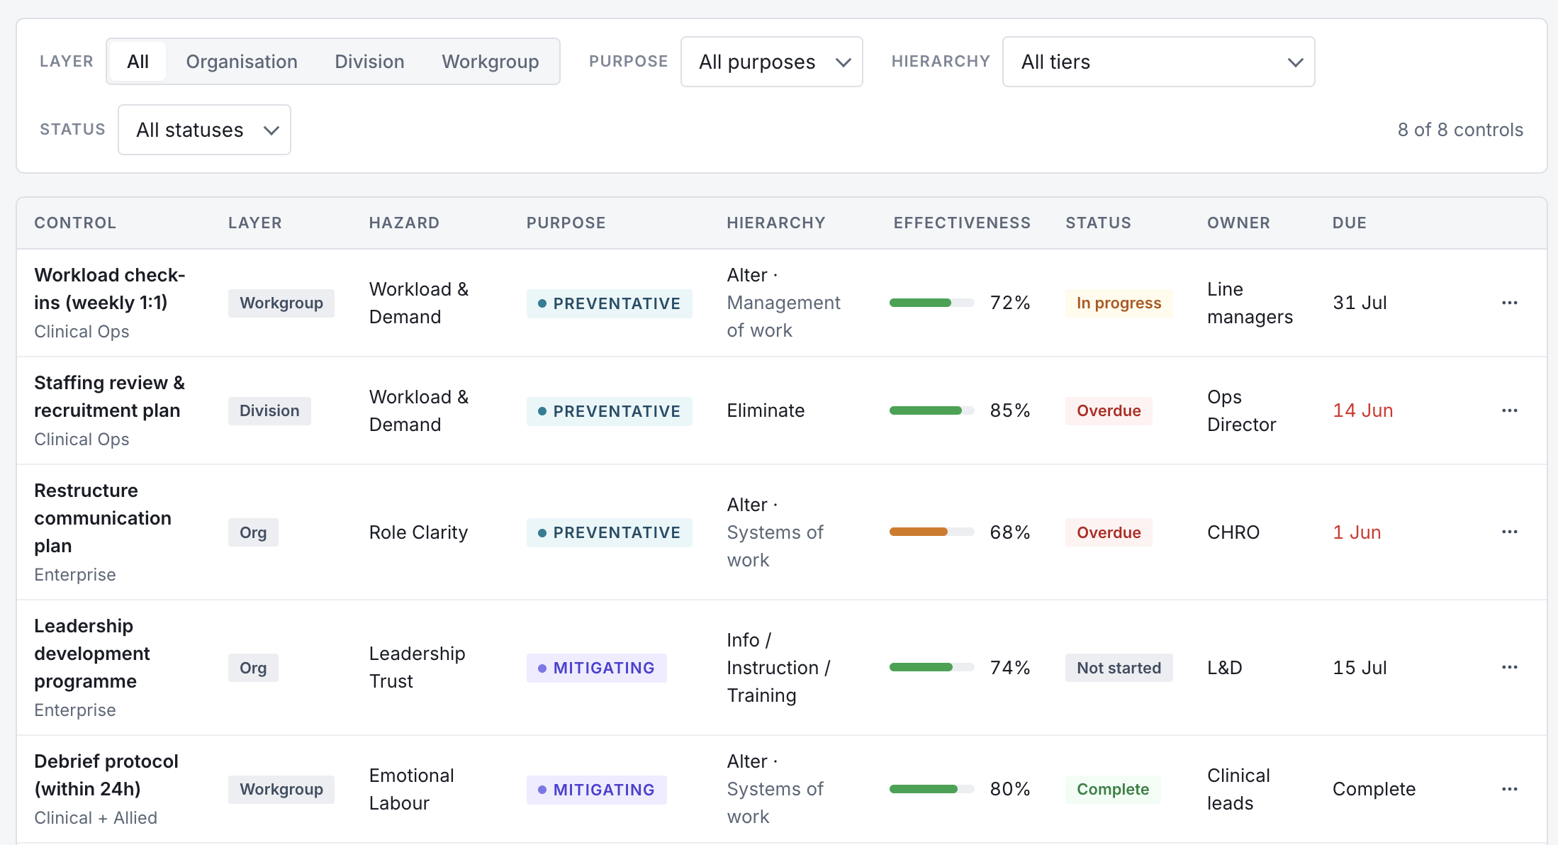Screen dimensions: 1558x845
Task: Filter by Workgroup layer
Action: (x=491, y=62)
